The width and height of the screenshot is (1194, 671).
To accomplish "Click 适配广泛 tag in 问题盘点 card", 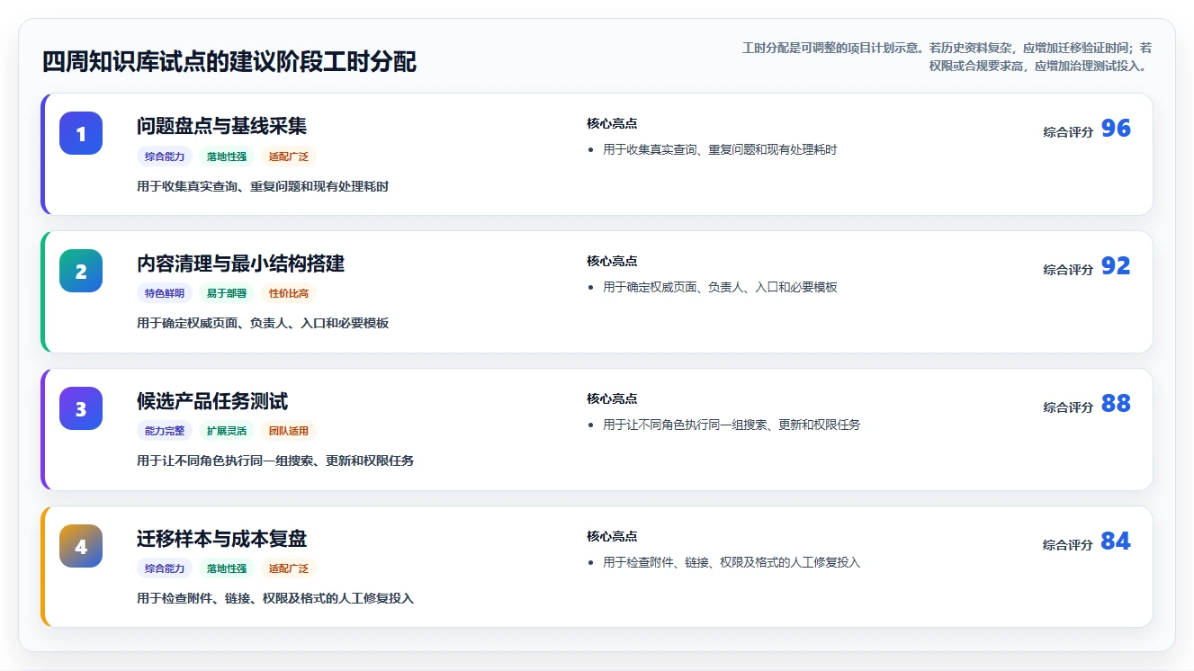I will pyautogui.click(x=289, y=157).
